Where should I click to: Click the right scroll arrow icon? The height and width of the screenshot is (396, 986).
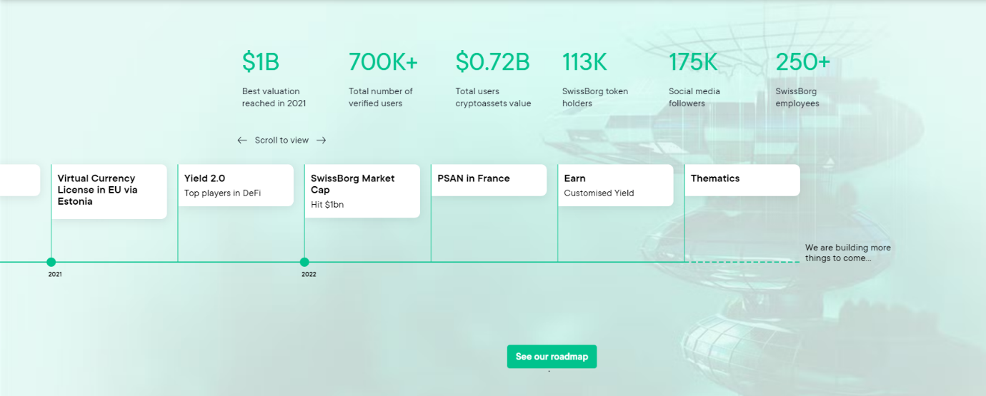[x=322, y=141]
